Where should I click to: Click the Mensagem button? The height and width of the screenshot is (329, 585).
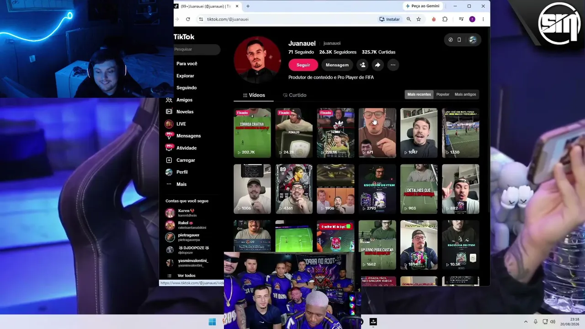click(337, 65)
